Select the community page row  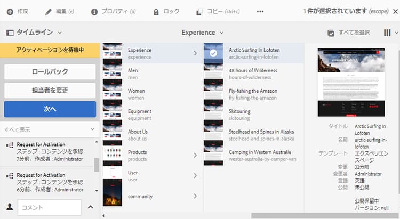pyautogui.click(x=153, y=196)
